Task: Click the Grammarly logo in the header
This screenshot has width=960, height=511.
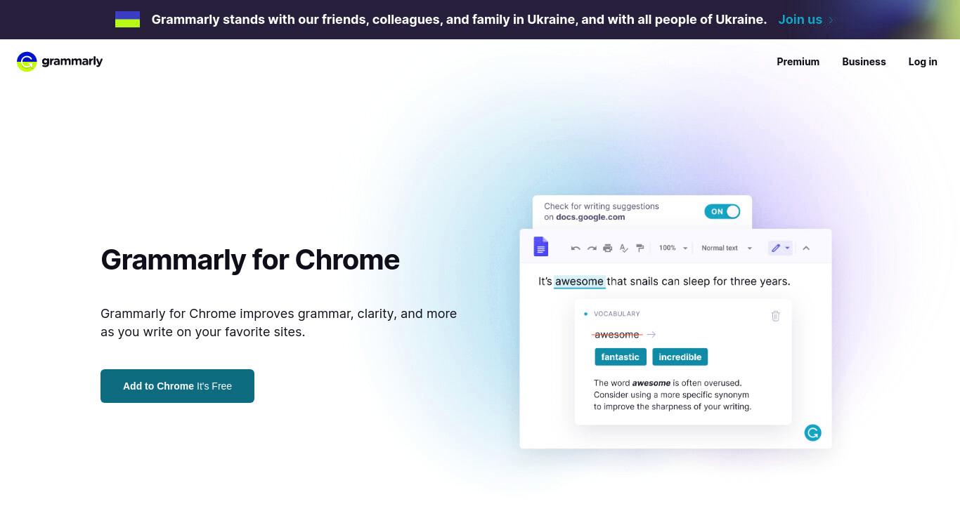Action: coord(60,62)
